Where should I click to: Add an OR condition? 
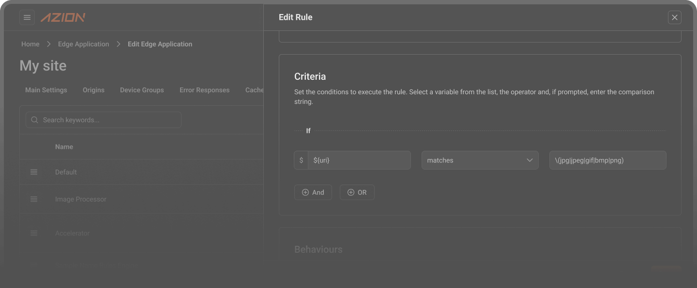[357, 192]
